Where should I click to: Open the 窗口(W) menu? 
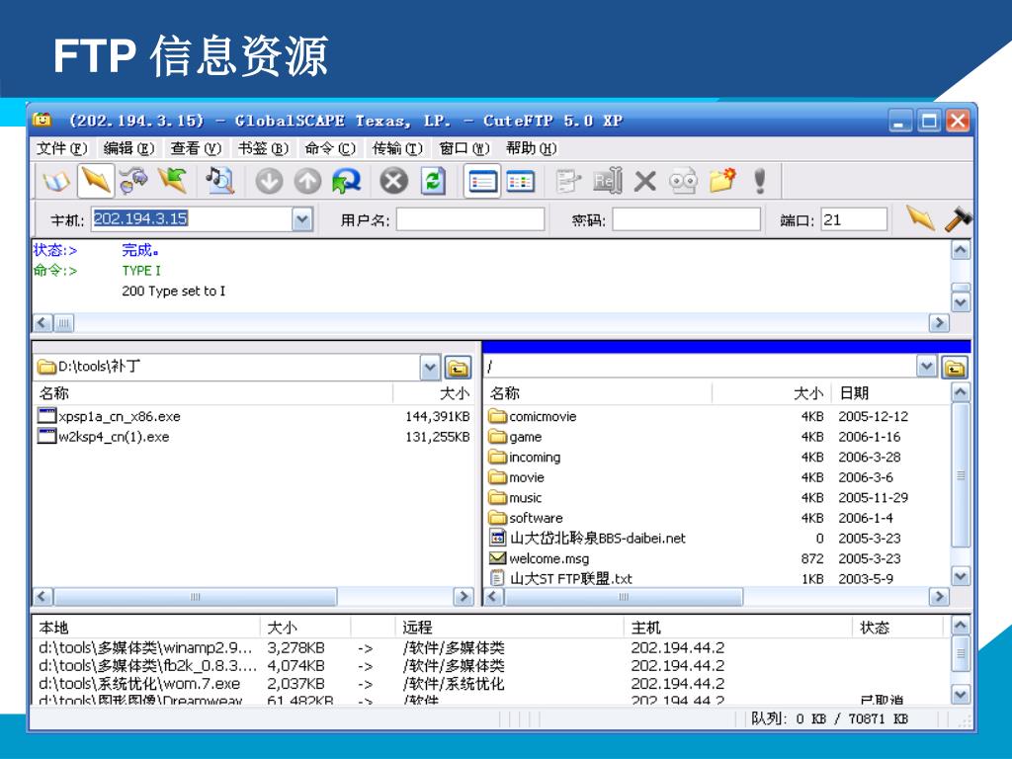point(464,148)
